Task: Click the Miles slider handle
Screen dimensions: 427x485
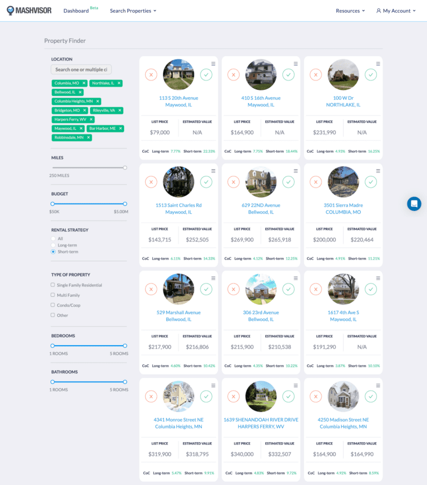Action: pyautogui.click(x=125, y=168)
